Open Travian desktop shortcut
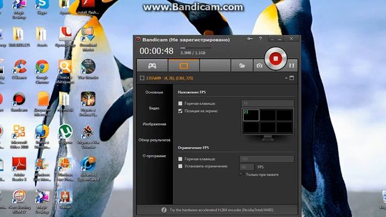 pos(65,199)
